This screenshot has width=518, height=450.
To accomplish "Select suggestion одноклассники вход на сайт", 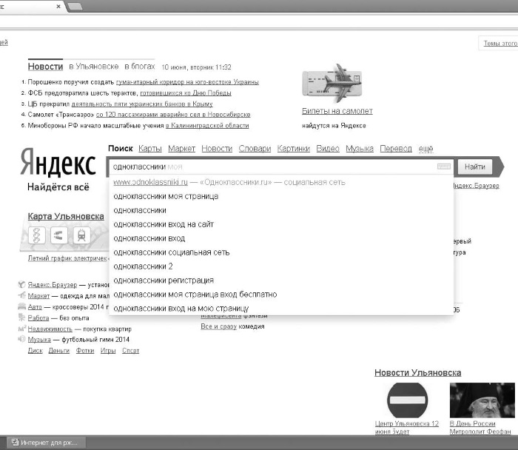I will coord(164,224).
